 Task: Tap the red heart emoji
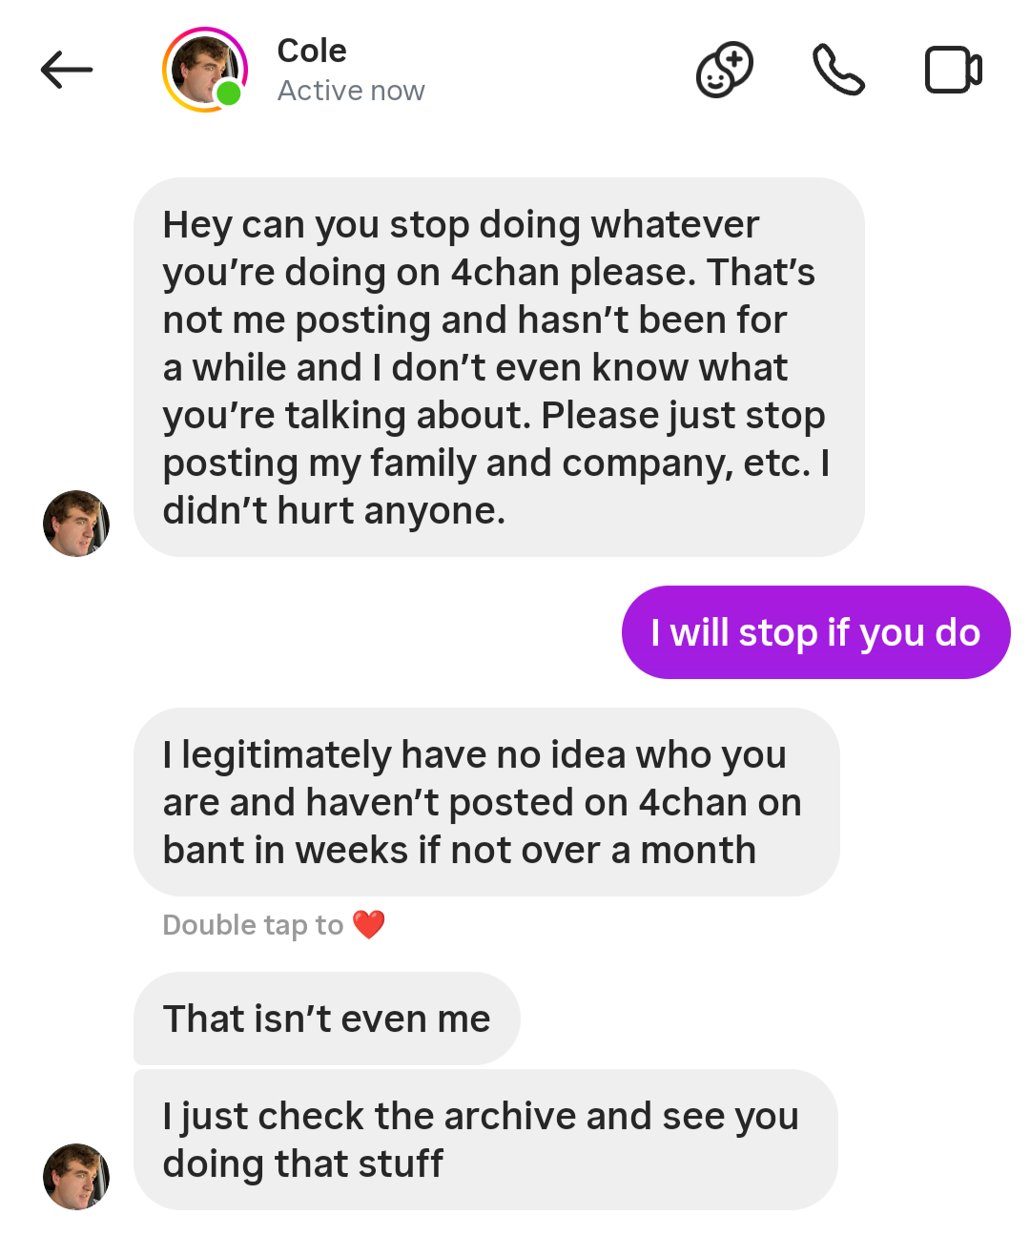(x=369, y=924)
